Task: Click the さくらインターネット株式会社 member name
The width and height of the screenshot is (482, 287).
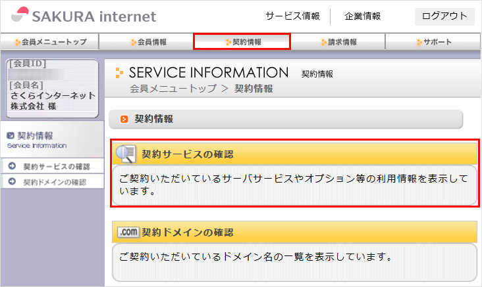Action: [53, 101]
